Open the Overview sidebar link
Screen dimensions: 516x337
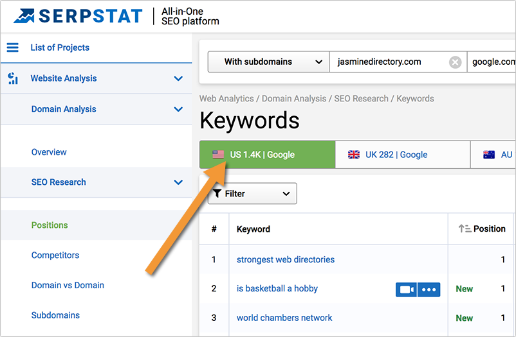click(x=49, y=152)
